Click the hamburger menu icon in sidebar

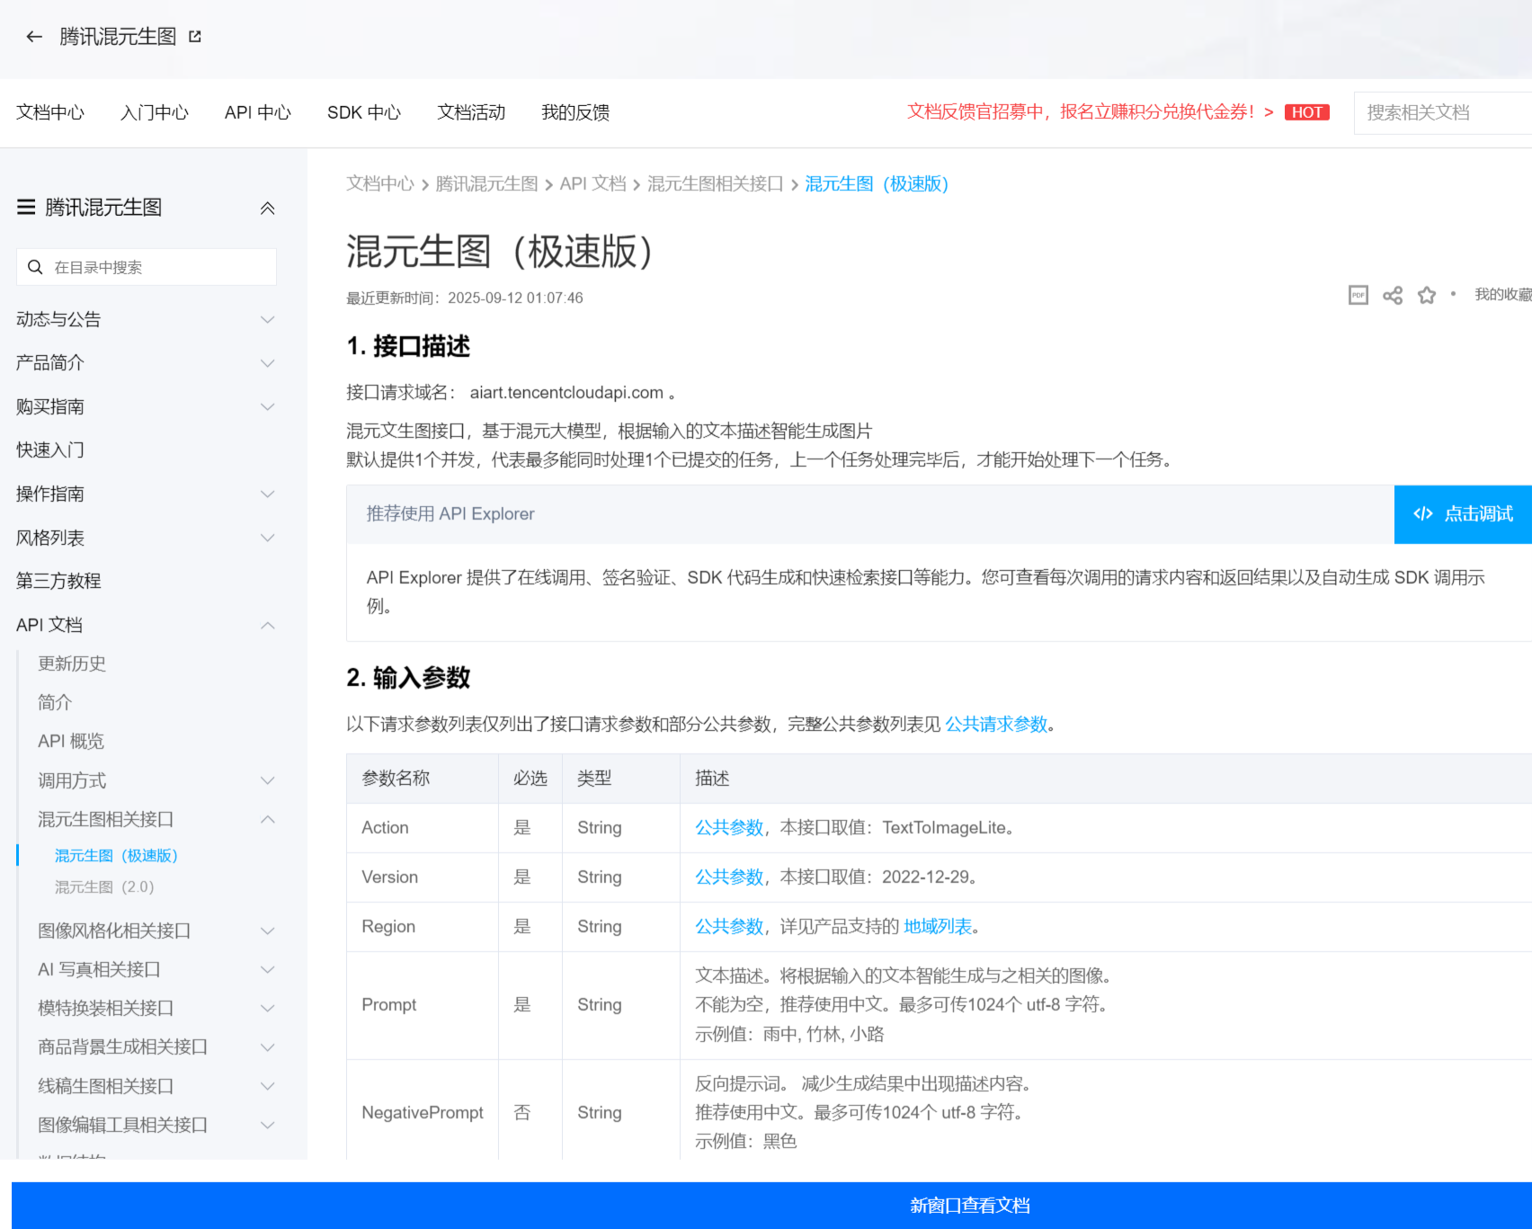pos(26,208)
